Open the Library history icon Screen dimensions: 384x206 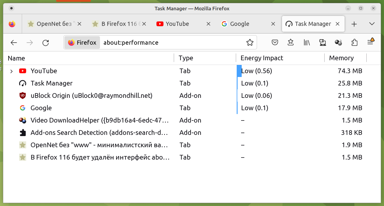click(x=307, y=43)
